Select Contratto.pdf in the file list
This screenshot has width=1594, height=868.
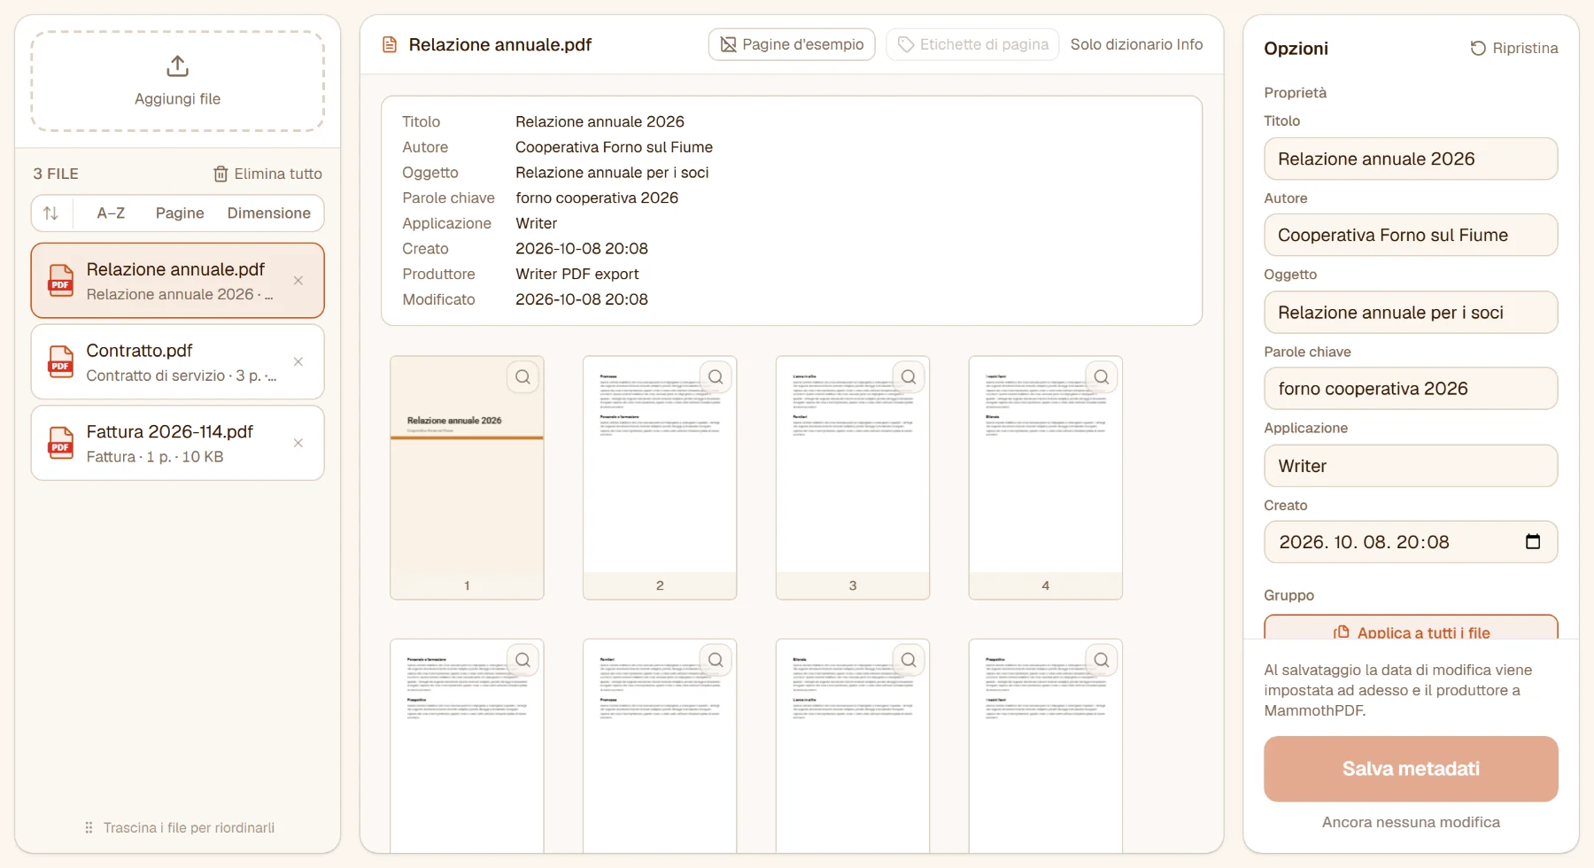coord(177,361)
